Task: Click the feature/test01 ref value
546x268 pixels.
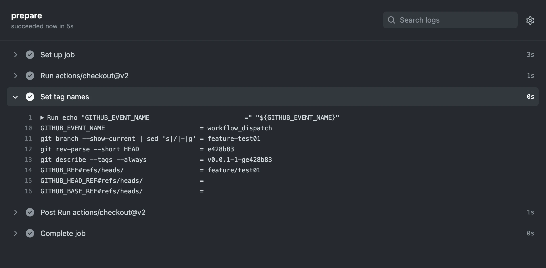Action: click(x=234, y=170)
